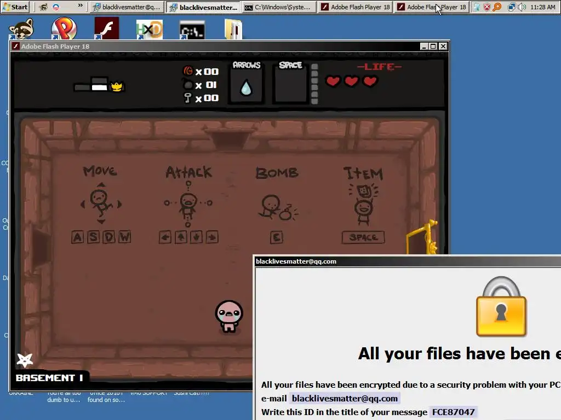
Task: Maximize the Adobe Flash Player 18 window
Action: [x=433, y=46]
